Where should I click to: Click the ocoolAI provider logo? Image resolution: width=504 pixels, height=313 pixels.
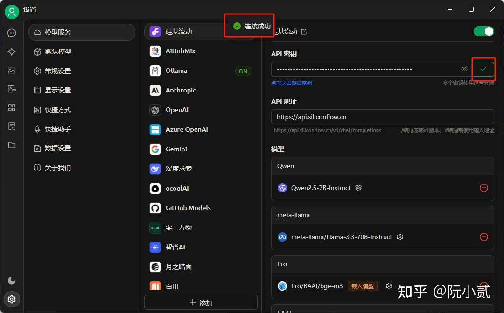pyautogui.click(x=155, y=189)
